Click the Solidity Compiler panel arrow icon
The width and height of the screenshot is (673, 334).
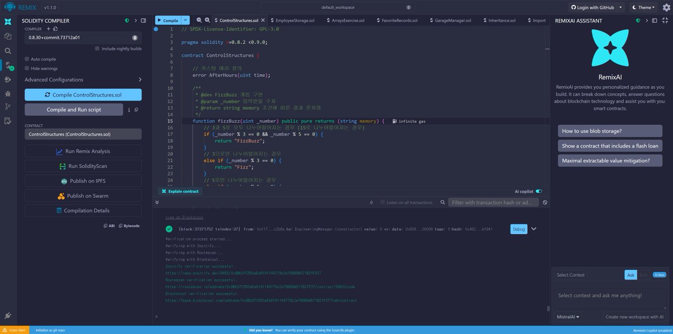point(135,21)
